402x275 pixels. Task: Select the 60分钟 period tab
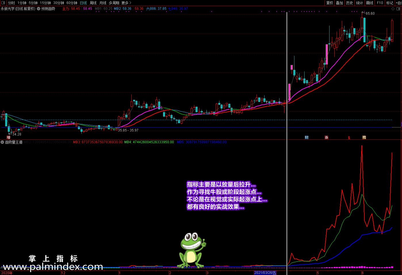72,3
